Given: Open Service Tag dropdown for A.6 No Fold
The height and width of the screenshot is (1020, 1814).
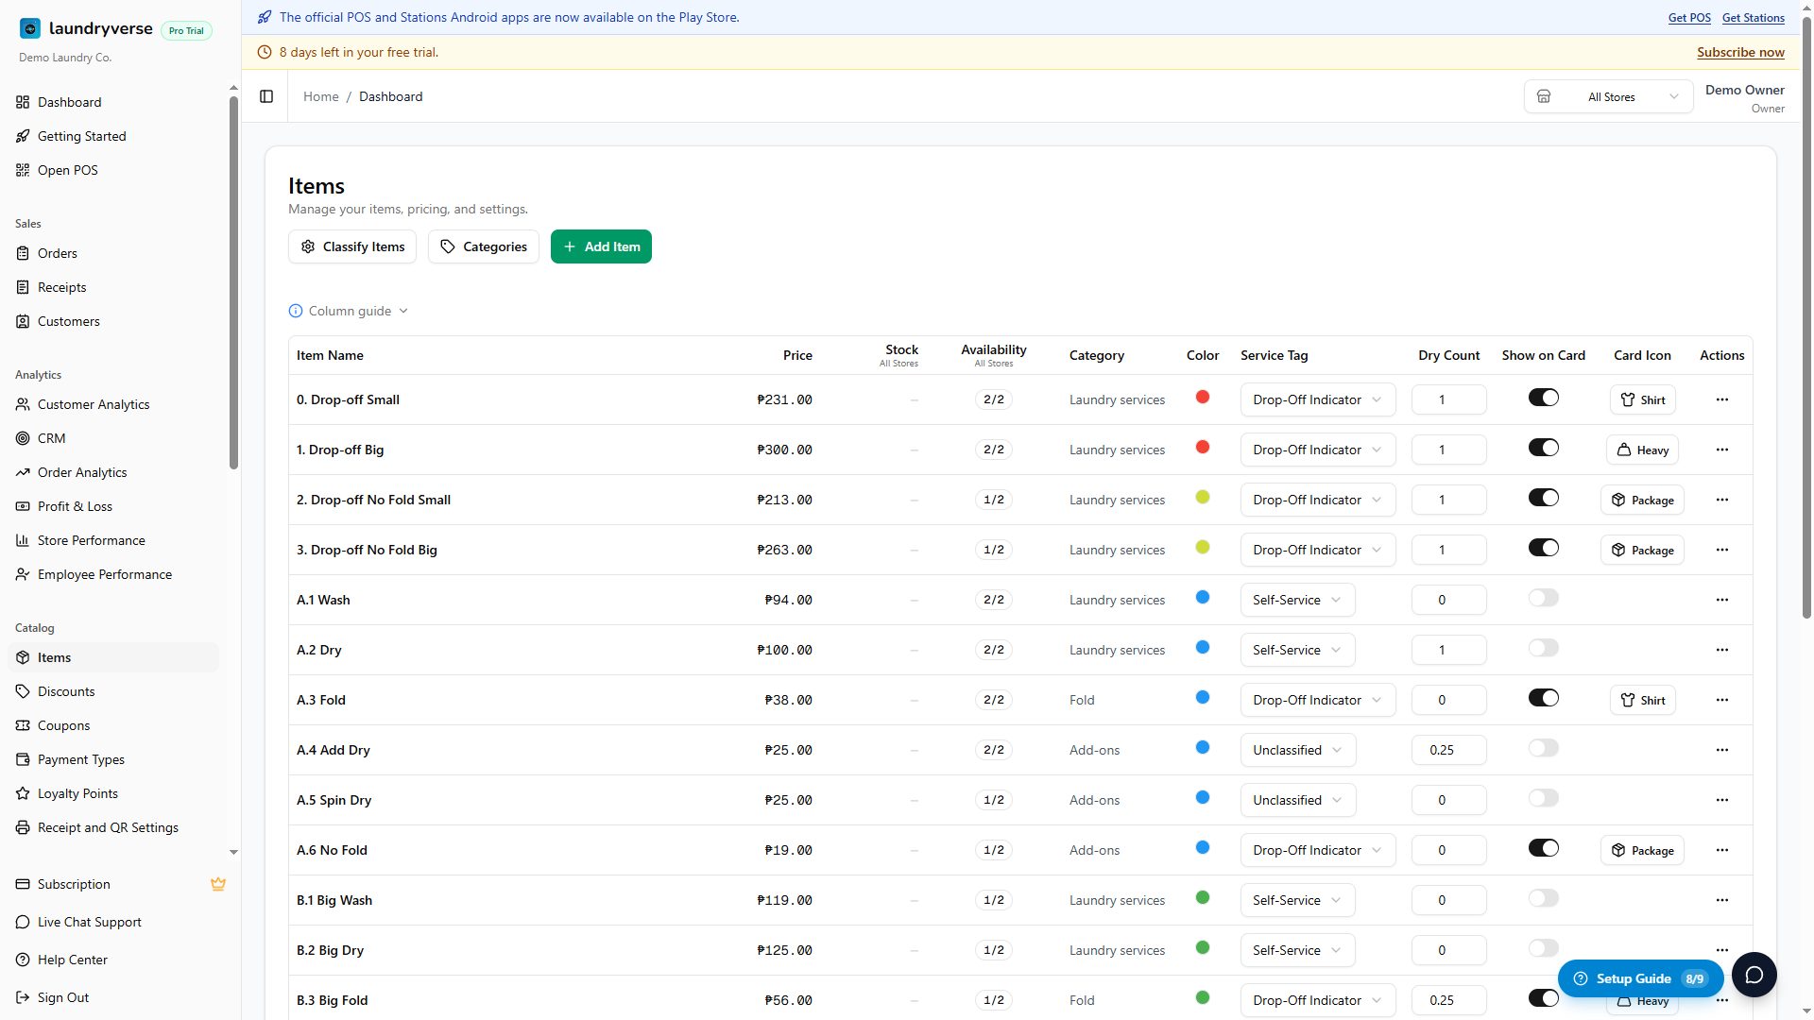Looking at the screenshot, I should [1318, 850].
